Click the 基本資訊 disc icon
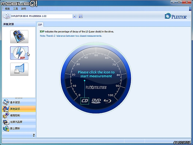The image size is (193, 145). coord(6,102)
